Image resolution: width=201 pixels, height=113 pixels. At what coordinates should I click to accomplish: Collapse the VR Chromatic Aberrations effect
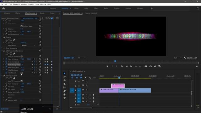(2, 51)
